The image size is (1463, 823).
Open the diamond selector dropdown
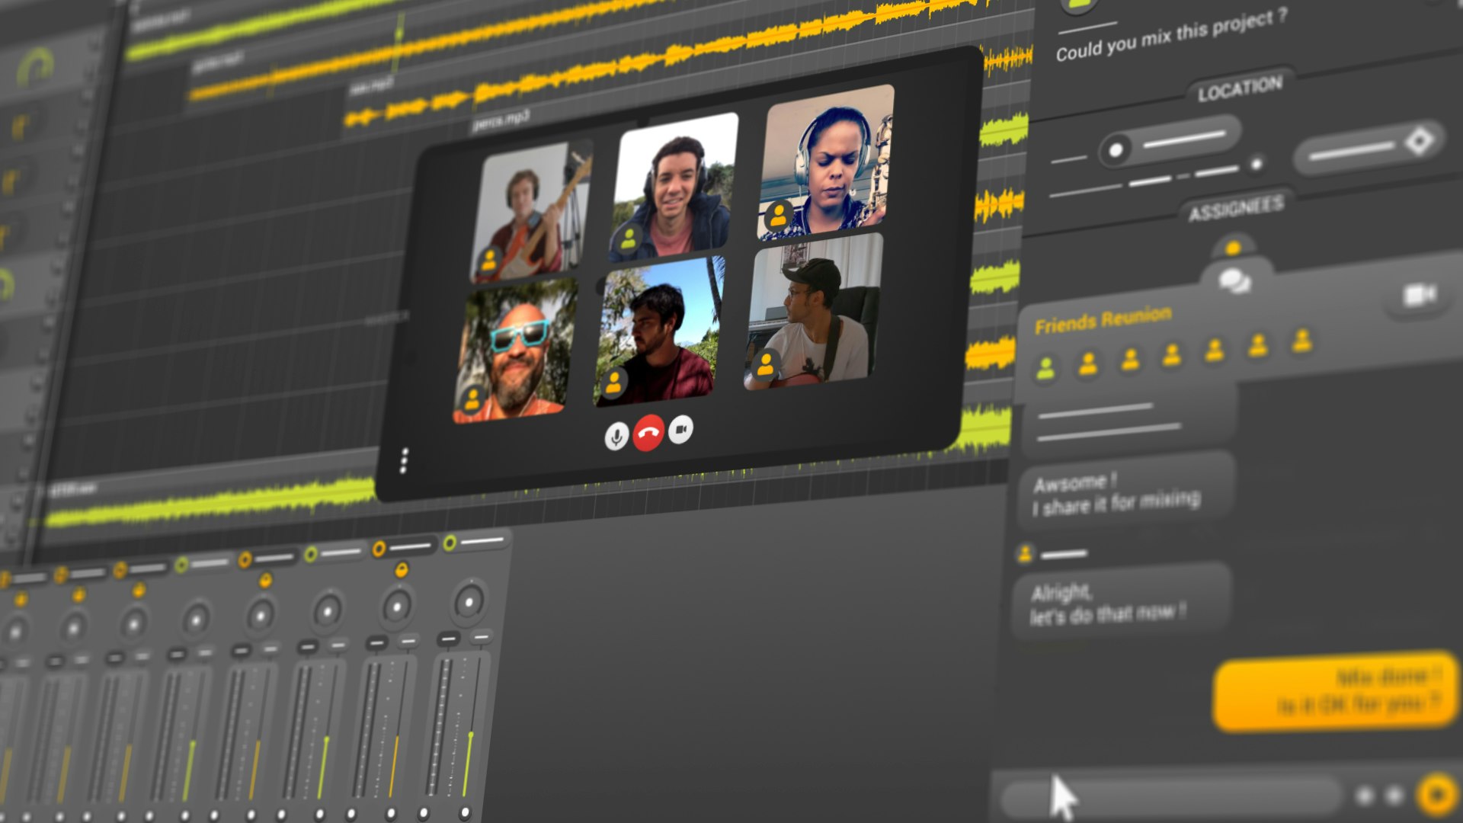[1418, 142]
